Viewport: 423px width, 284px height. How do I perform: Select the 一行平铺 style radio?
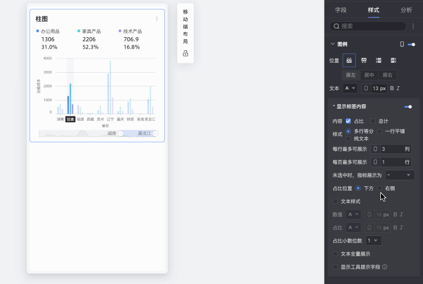point(380,132)
